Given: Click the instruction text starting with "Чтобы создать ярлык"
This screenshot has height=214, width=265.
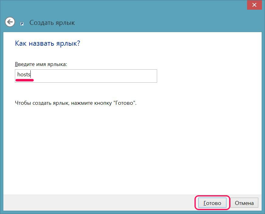Looking at the screenshot, I should pos(76,103).
